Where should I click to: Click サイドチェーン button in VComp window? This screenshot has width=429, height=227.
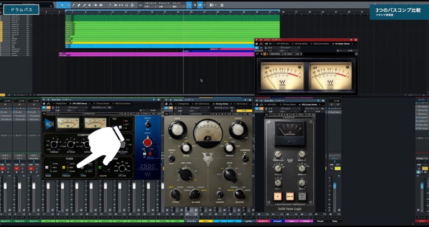pyautogui.click(x=221, y=108)
